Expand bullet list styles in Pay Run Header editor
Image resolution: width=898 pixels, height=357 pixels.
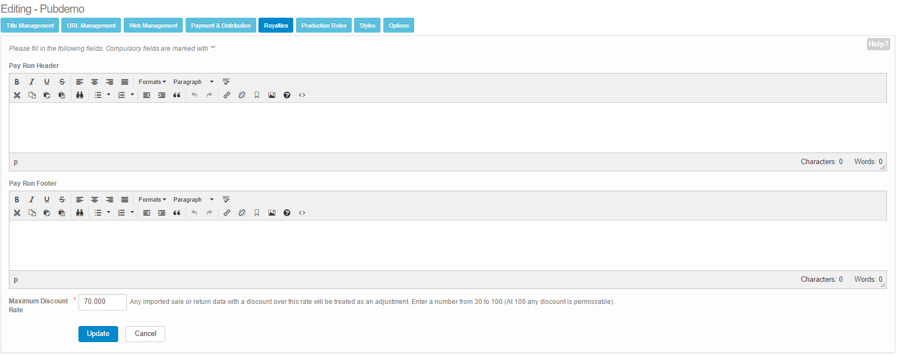pos(108,95)
